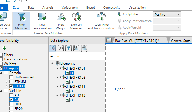Viewport: 192px width, 112px height.
Task: Click the Search field in Data Explorer
Action: pyautogui.click(x=77, y=56)
